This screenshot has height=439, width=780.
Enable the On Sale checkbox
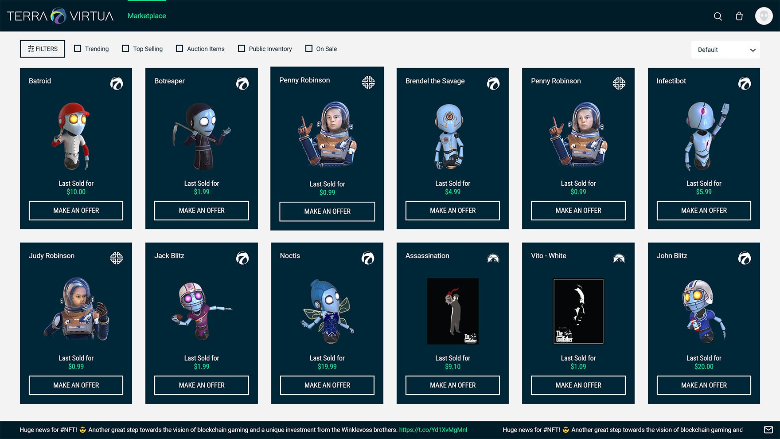point(309,48)
